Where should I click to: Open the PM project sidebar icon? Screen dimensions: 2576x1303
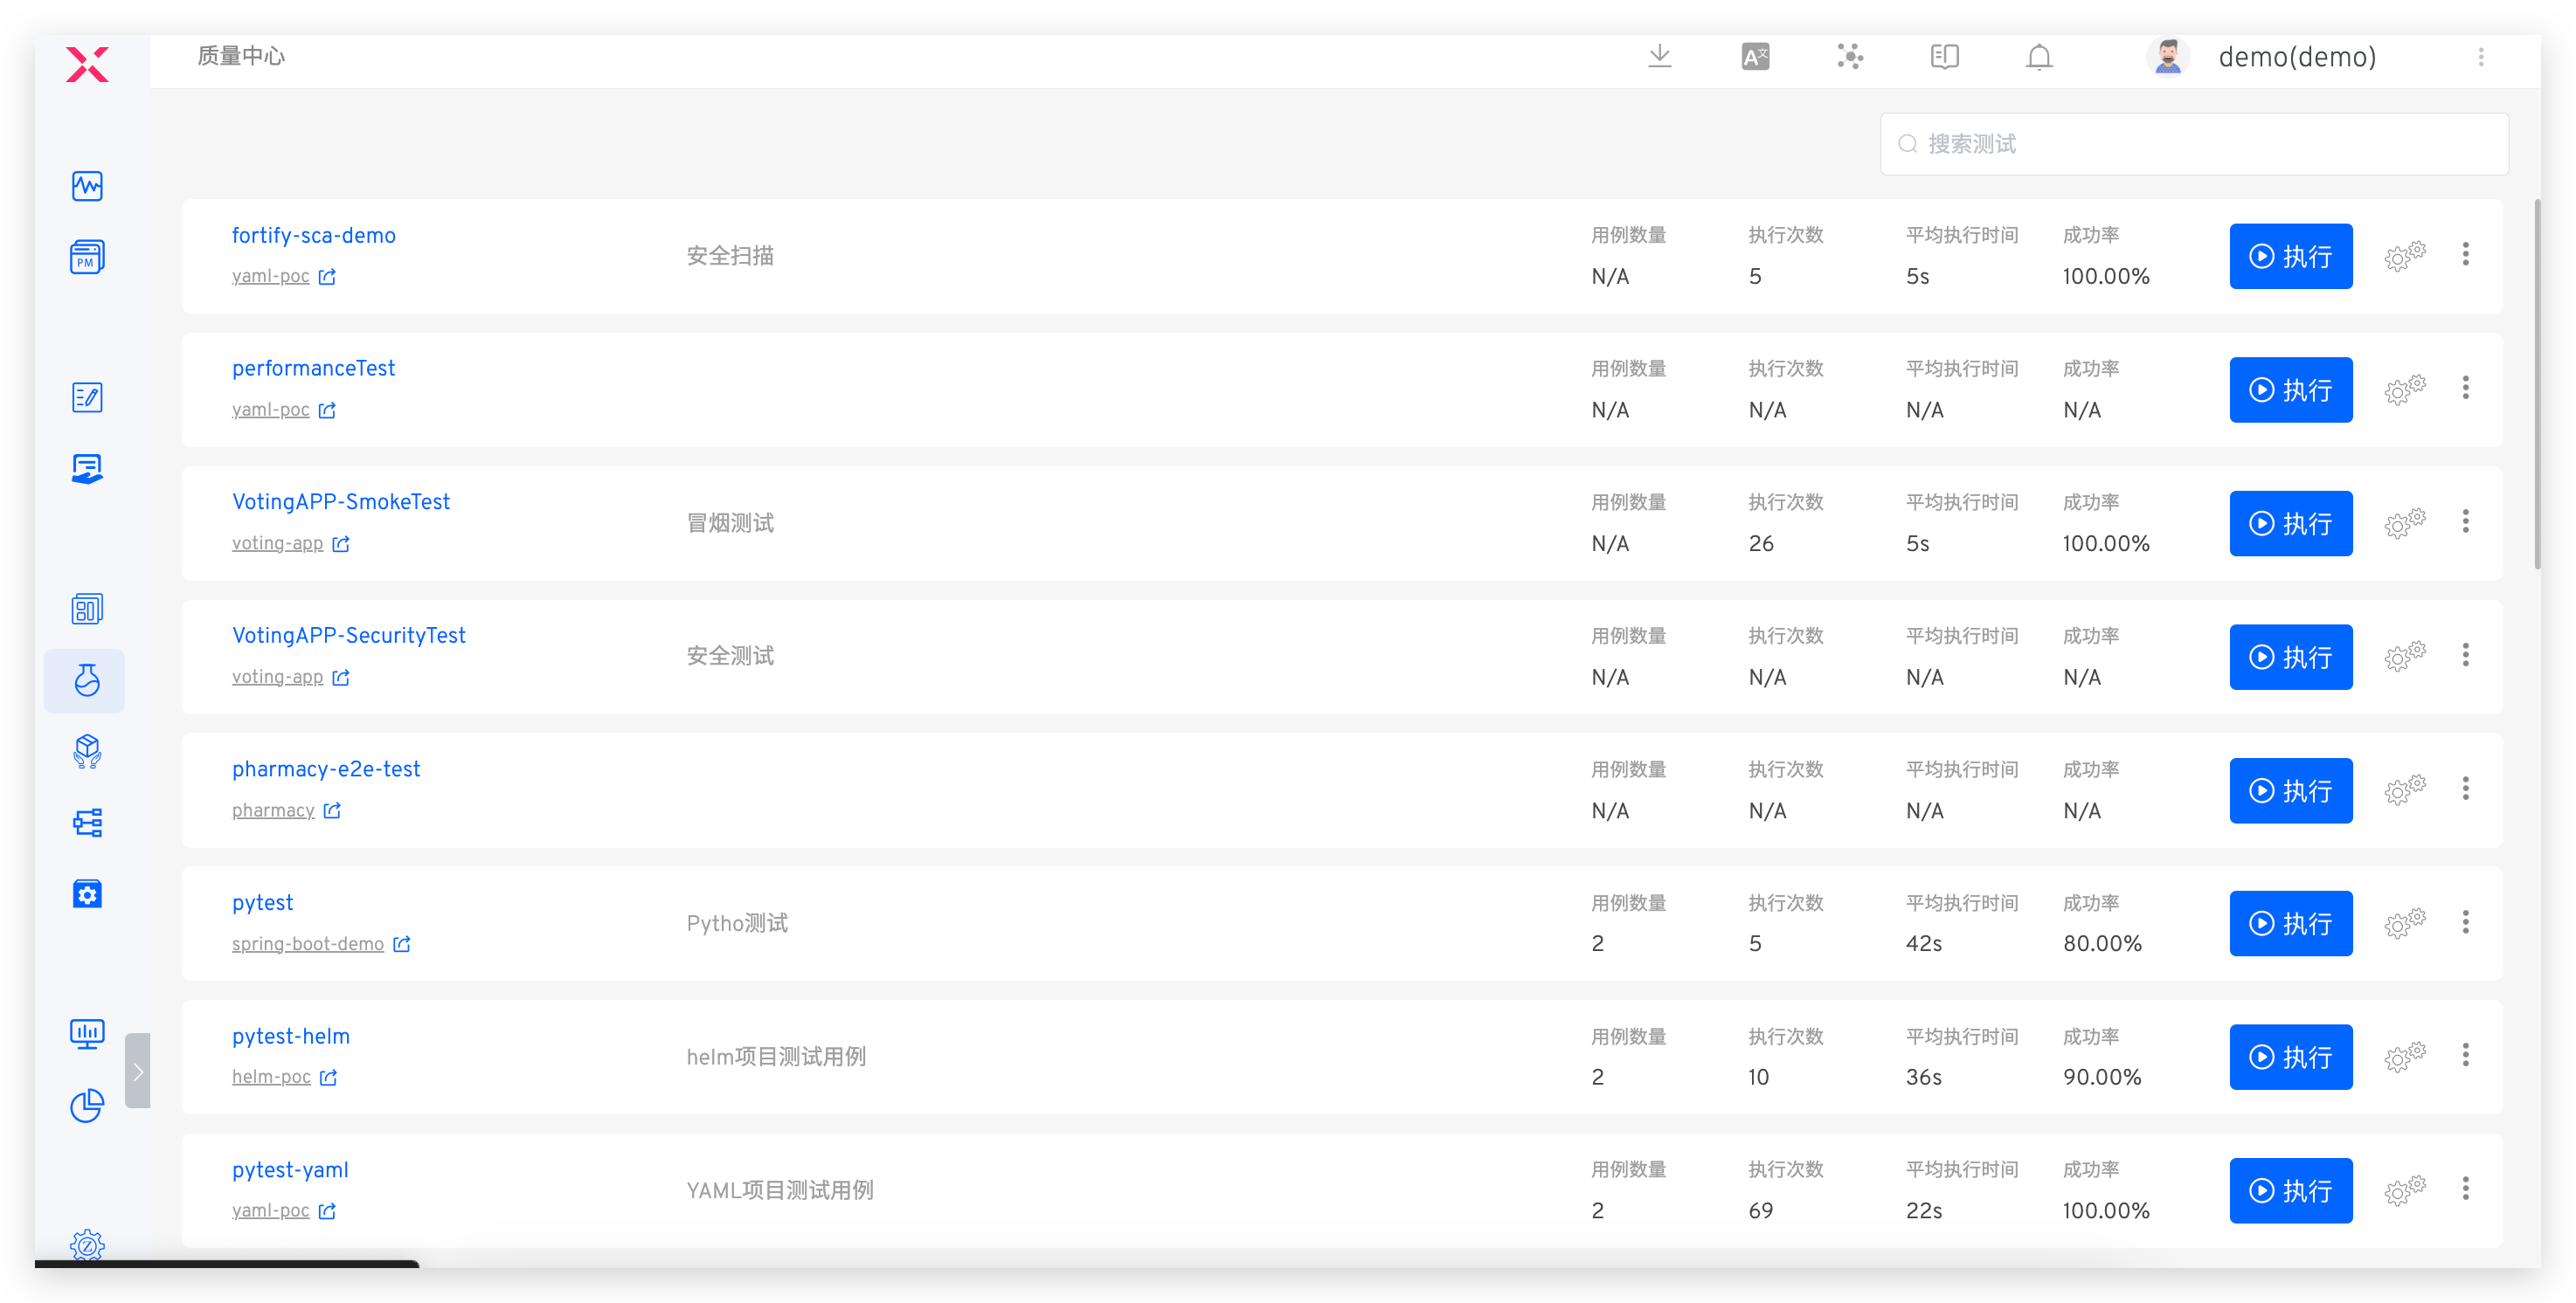(87, 257)
